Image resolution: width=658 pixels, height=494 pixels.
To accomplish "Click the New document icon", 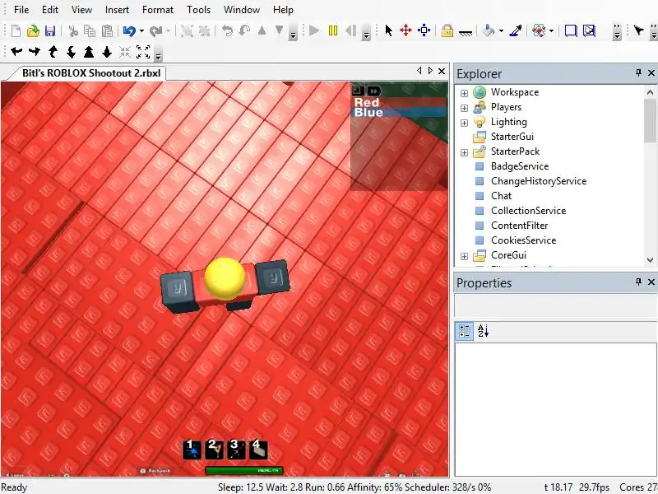I will coord(16,30).
